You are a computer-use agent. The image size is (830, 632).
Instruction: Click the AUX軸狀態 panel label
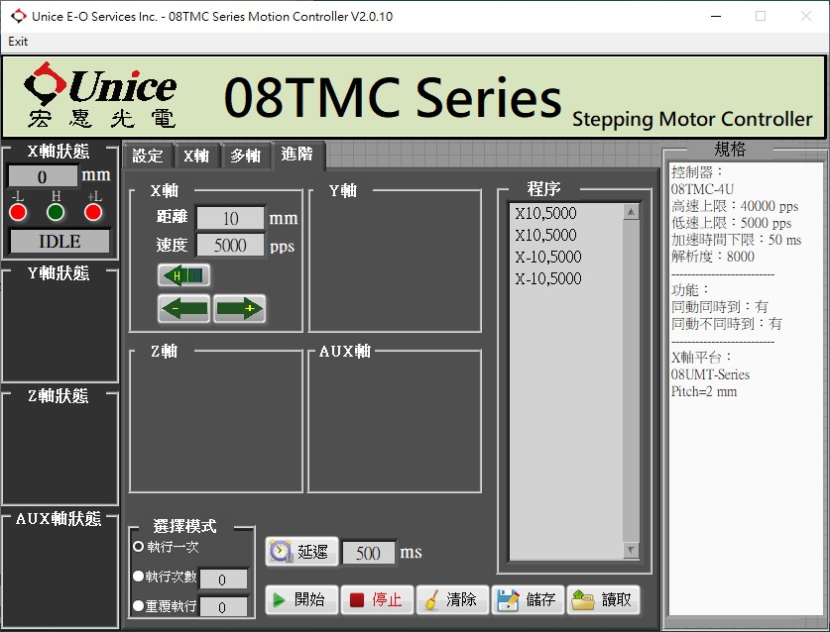59,518
